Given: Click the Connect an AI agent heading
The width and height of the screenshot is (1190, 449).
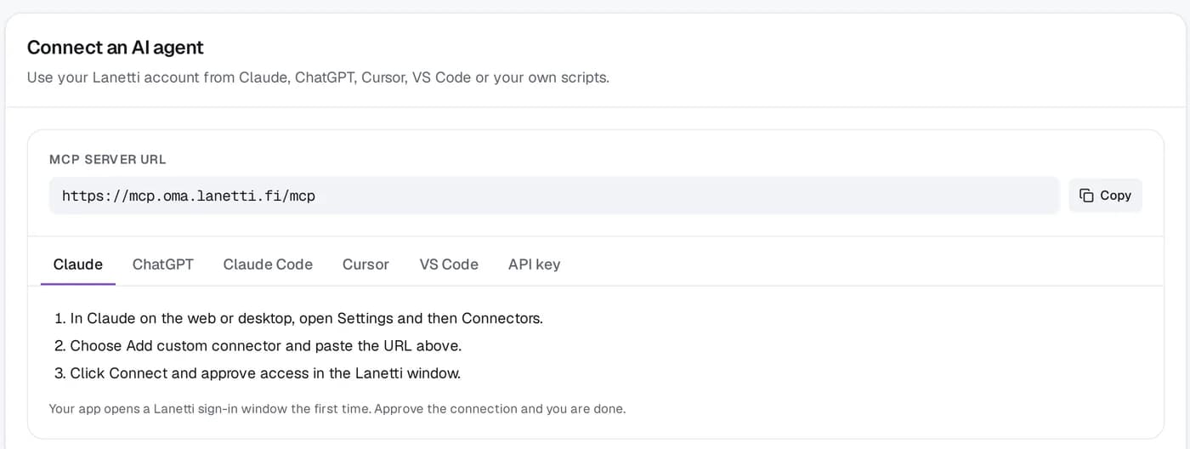Looking at the screenshot, I should pyautogui.click(x=116, y=47).
